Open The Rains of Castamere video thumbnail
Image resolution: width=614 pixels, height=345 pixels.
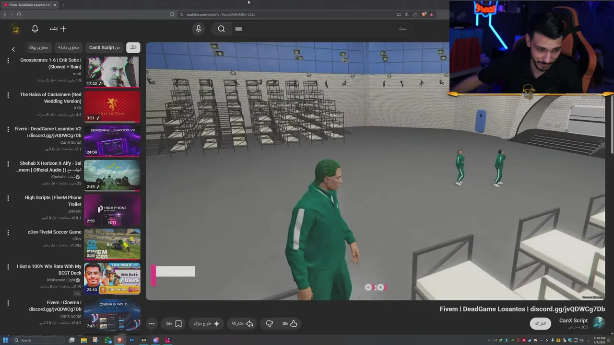click(112, 106)
